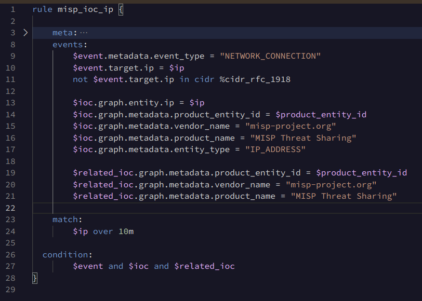The height and width of the screenshot is (301, 422).
Task: Click $ip variable on line 13
Action: 197,103
